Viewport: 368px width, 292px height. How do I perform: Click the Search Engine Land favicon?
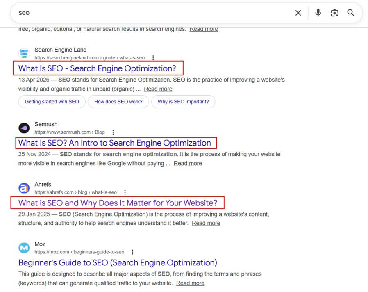pos(24,54)
